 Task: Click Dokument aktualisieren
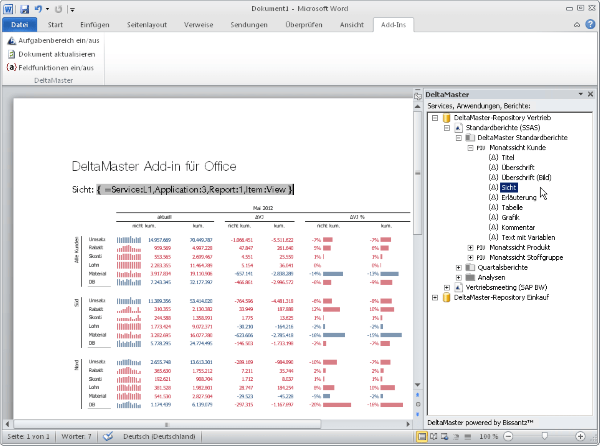51,54
